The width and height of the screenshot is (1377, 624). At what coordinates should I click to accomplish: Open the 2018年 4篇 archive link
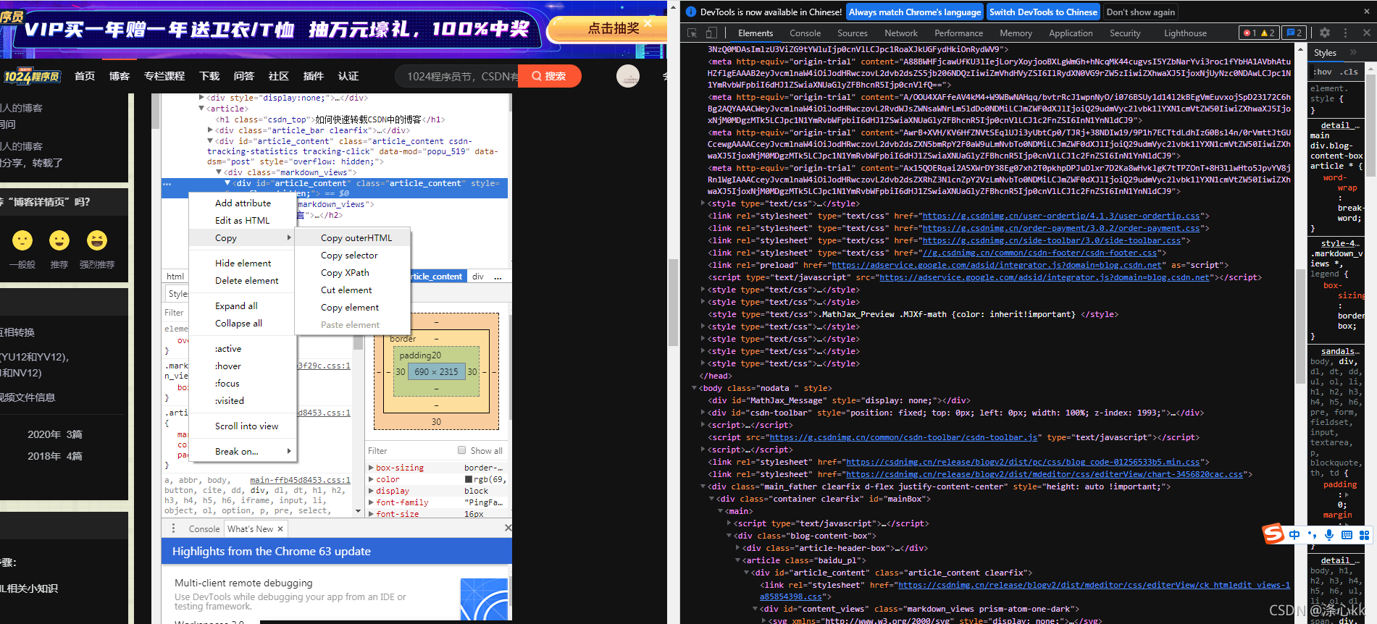55,456
